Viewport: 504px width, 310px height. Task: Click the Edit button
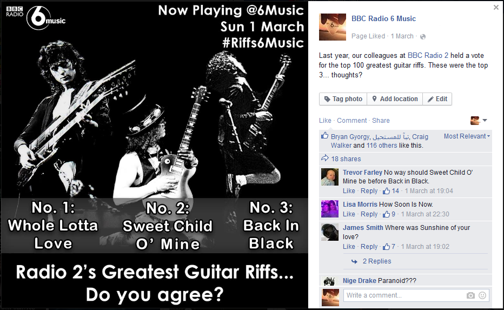tap(437, 99)
